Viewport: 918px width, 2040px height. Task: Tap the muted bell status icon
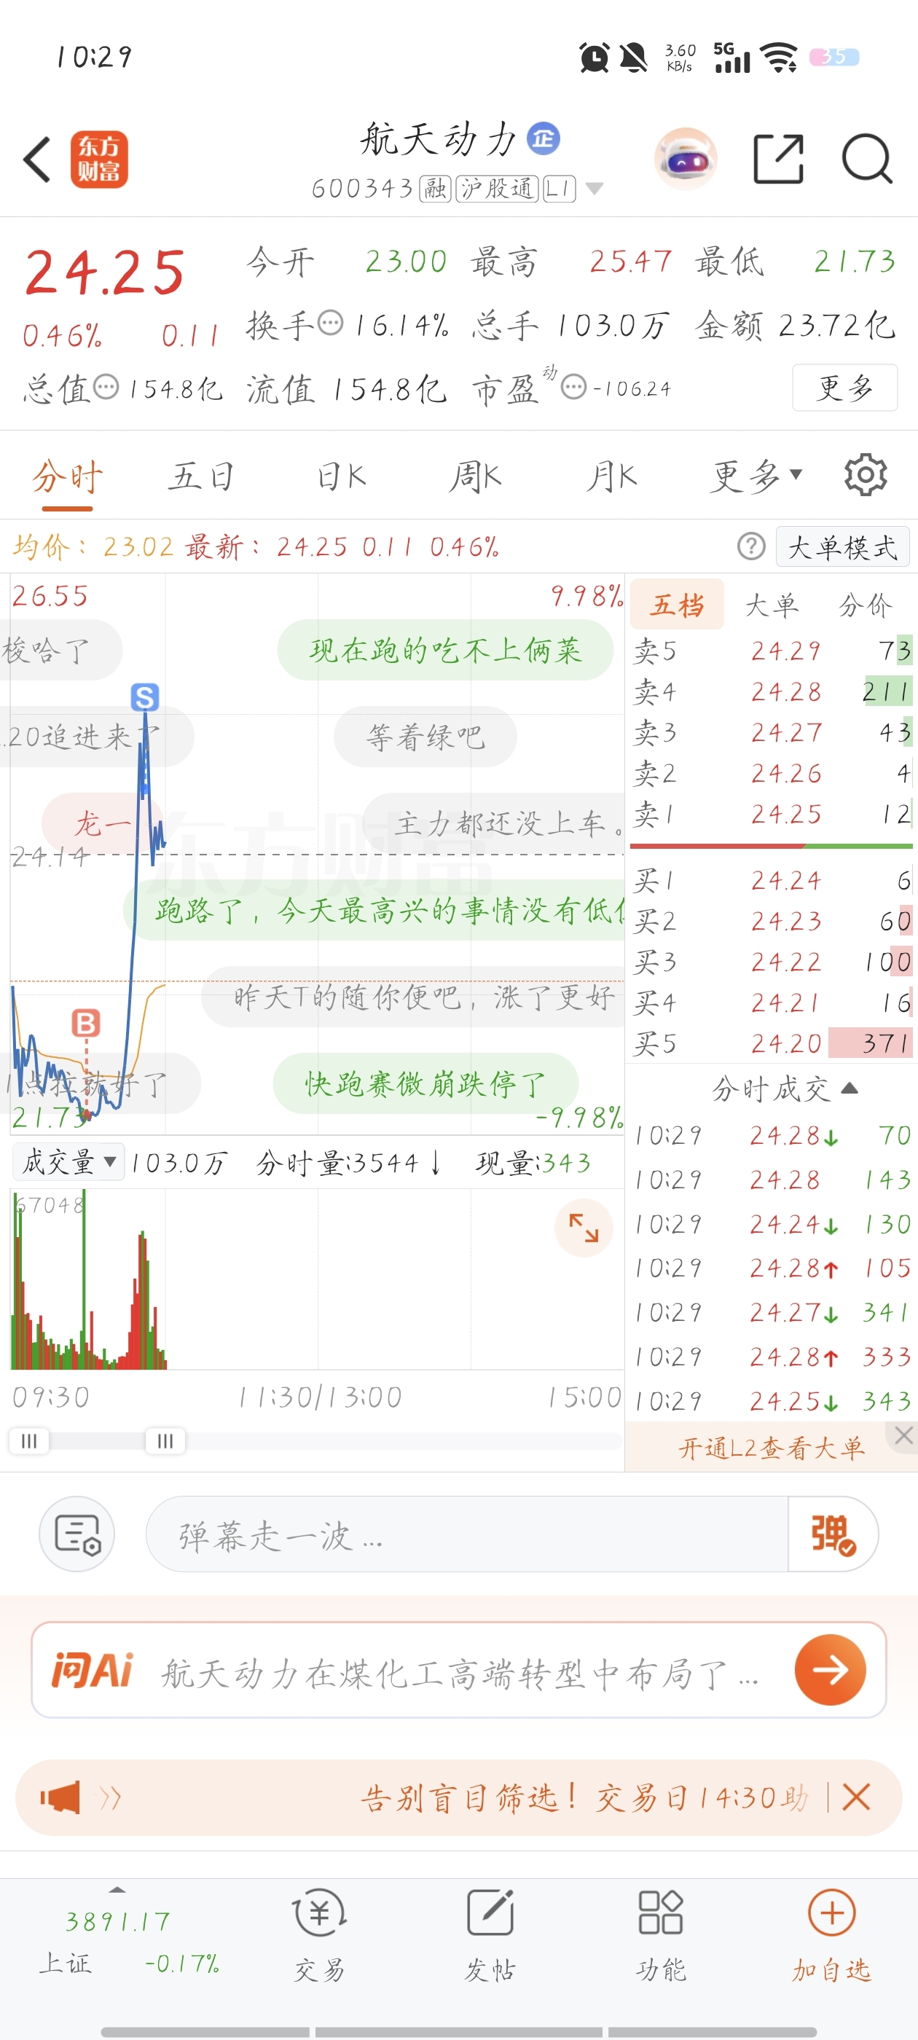pyautogui.click(x=633, y=57)
